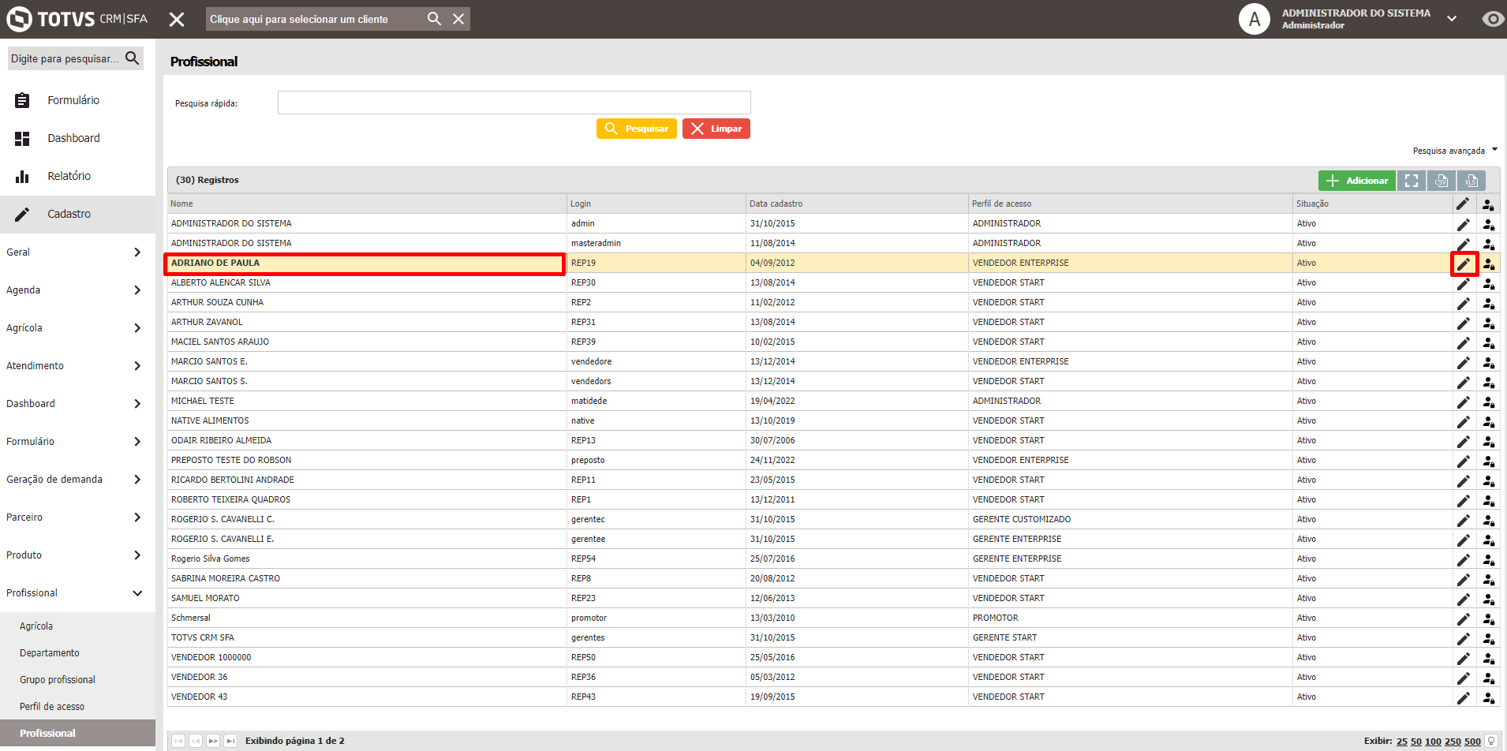Close the side menu with the X icon
Image resolution: width=1507 pixels, height=751 pixels.
[177, 19]
